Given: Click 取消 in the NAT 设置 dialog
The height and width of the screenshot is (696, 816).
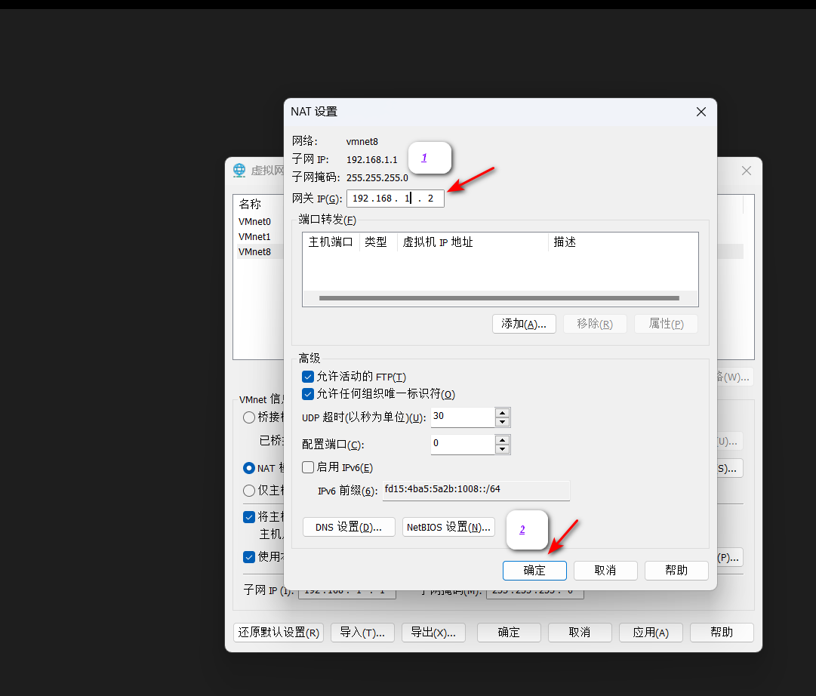Looking at the screenshot, I should click(x=605, y=571).
